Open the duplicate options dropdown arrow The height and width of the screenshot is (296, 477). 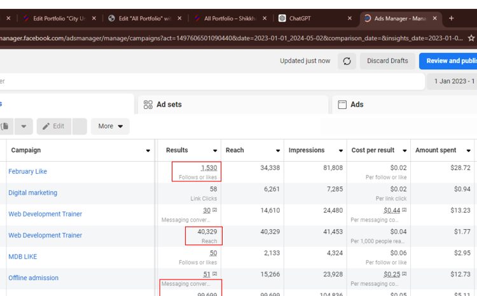coord(24,126)
